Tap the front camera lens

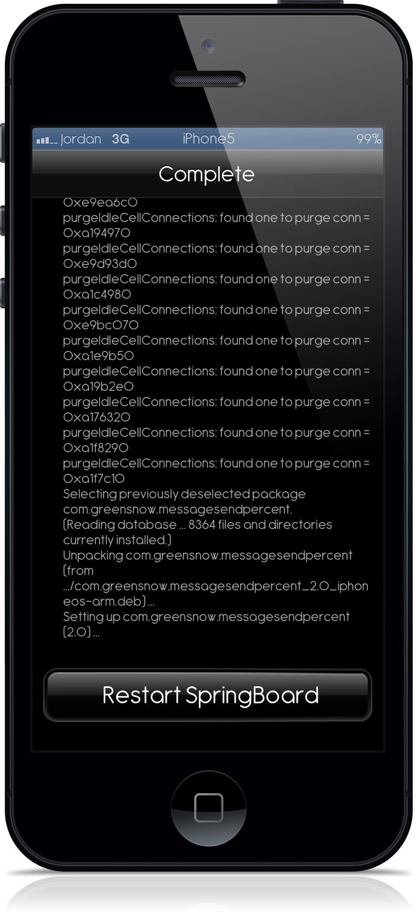click(208, 45)
